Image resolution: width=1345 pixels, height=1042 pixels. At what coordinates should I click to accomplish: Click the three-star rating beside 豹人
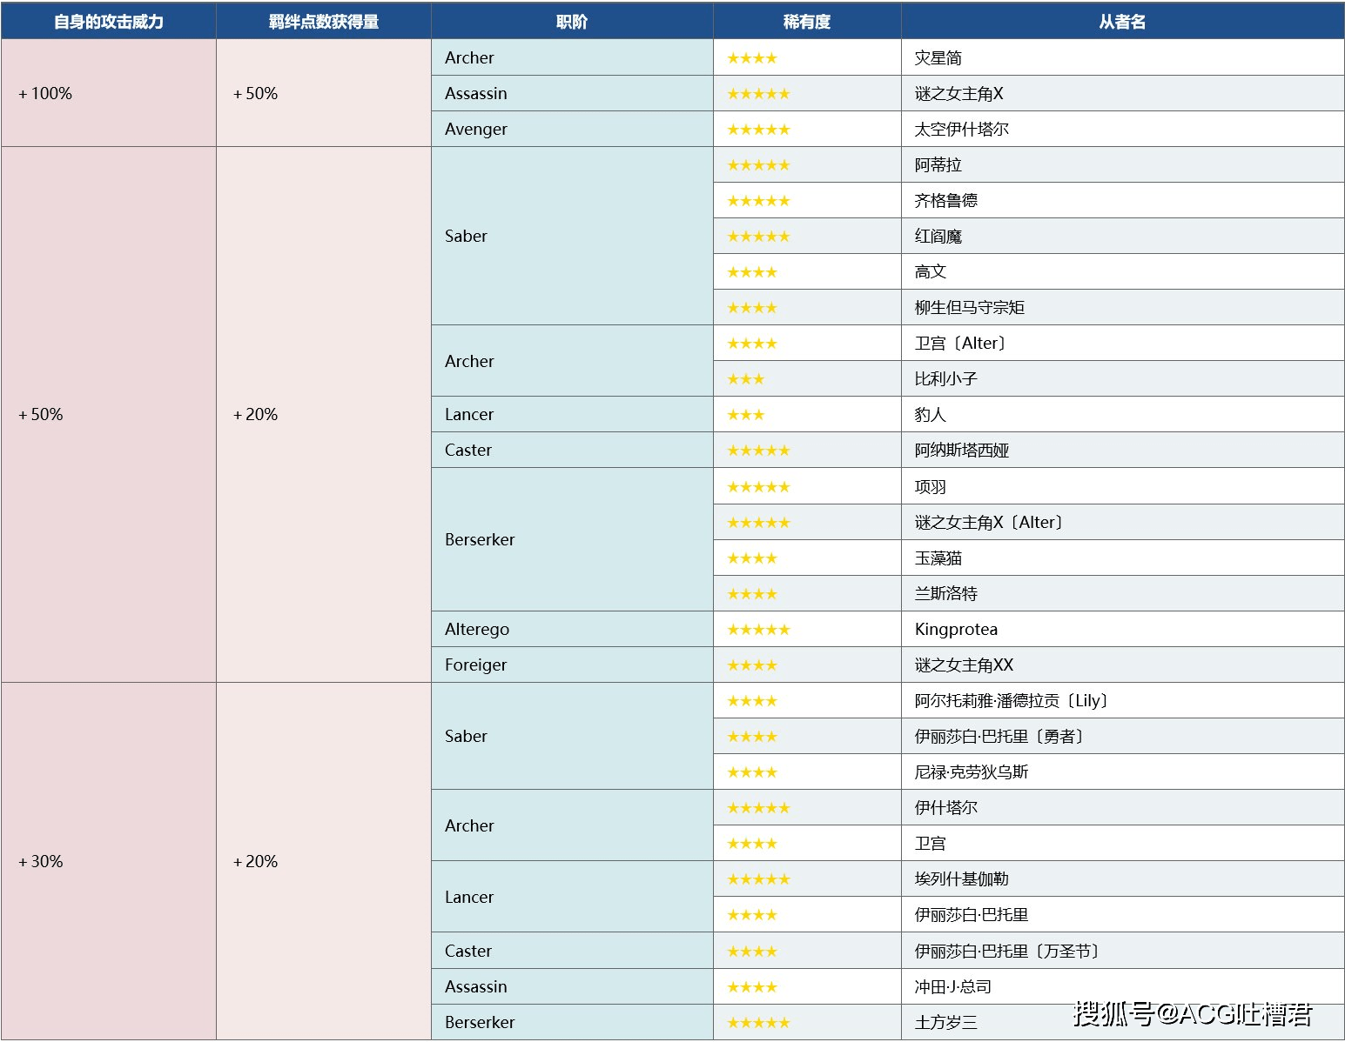(x=745, y=414)
